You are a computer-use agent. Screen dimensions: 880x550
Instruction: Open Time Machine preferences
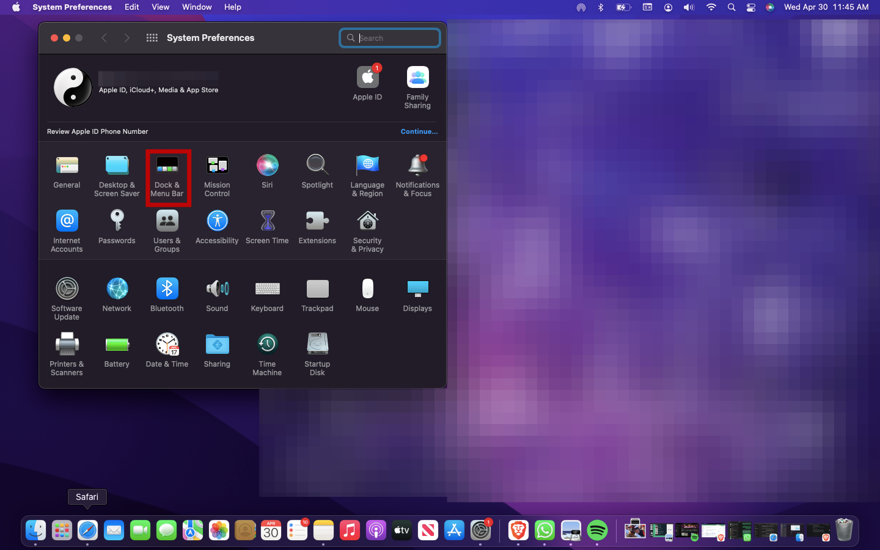coord(267,353)
